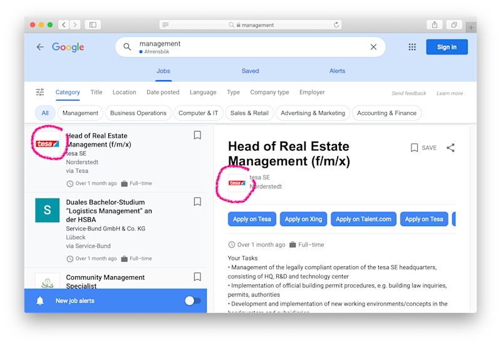Click the tesa logo in job details
501x345 pixels.
tap(237, 183)
